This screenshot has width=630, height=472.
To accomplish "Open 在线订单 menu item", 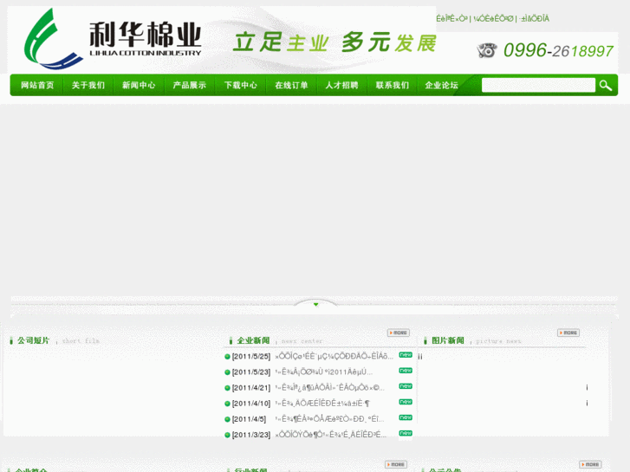I will 291,85.
